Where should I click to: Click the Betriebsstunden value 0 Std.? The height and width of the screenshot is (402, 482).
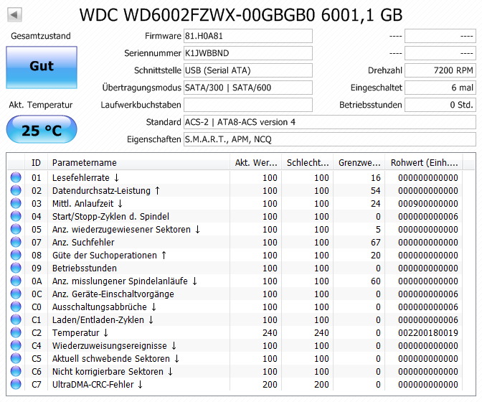point(440,105)
